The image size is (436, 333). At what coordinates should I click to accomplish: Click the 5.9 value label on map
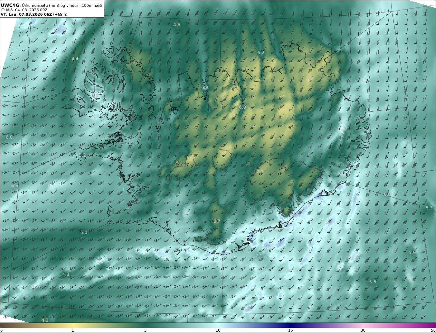point(412,252)
